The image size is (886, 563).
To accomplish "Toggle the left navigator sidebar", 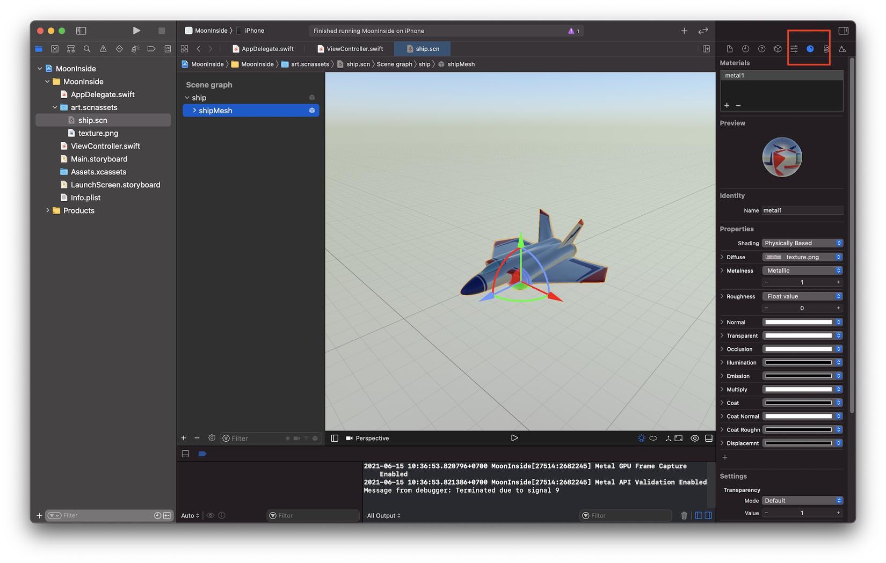I will click(81, 31).
